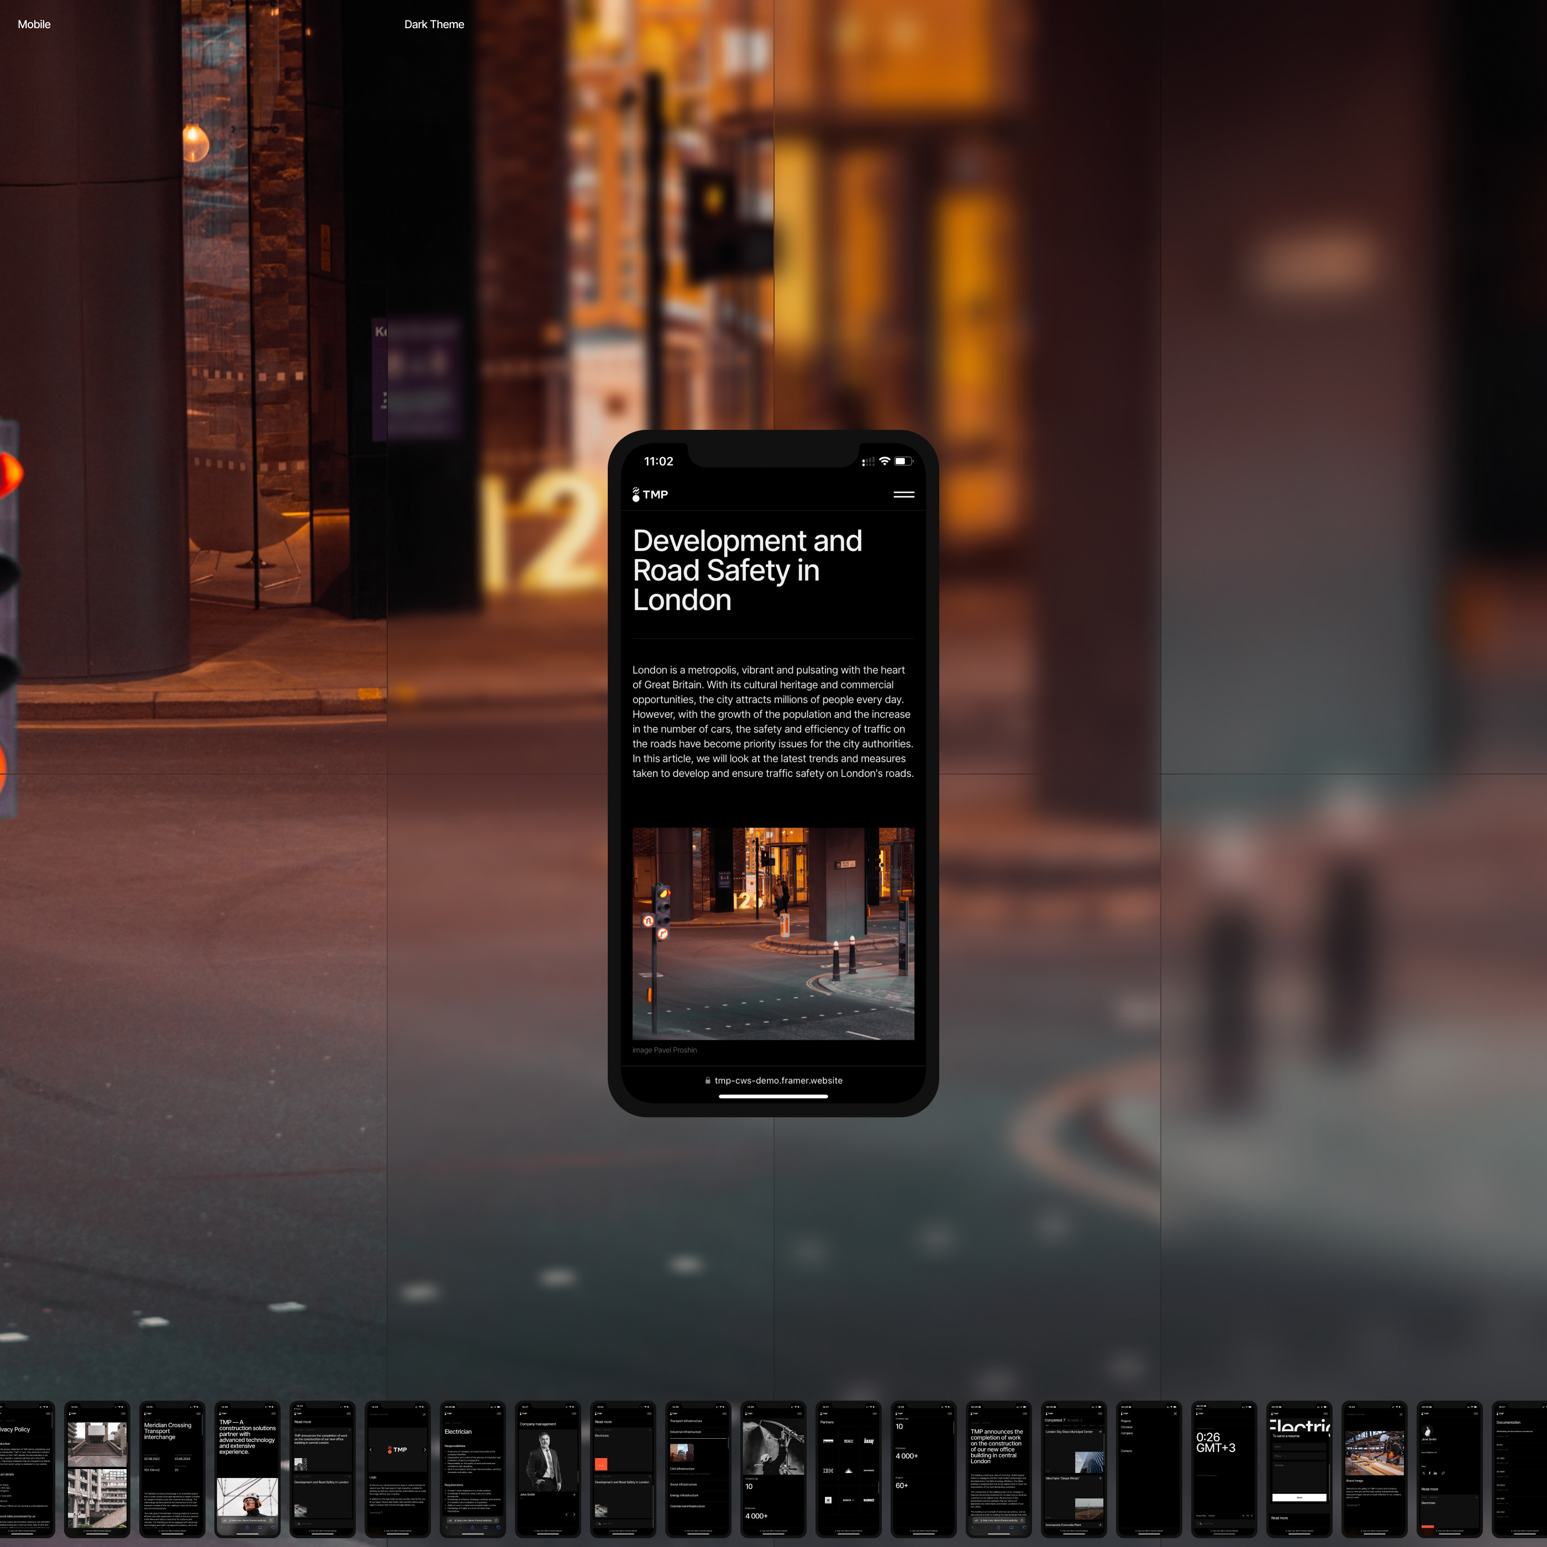The width and height of the screenshot is (1547, 1547).
Task: Click the Image Pavel Proshin caption
Action: tap(664, 1050)
